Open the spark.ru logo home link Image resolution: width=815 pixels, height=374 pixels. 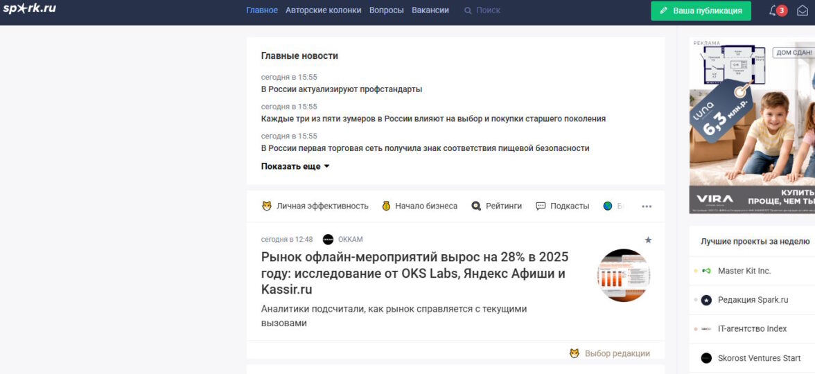29,8
